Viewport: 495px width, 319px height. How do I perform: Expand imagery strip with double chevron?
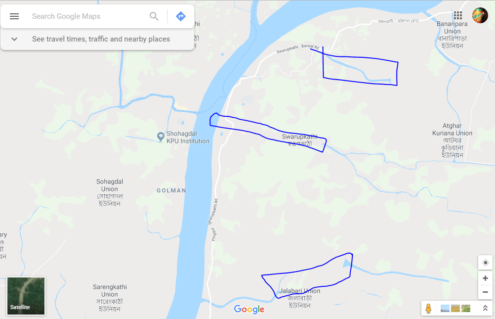pos(485,308)
